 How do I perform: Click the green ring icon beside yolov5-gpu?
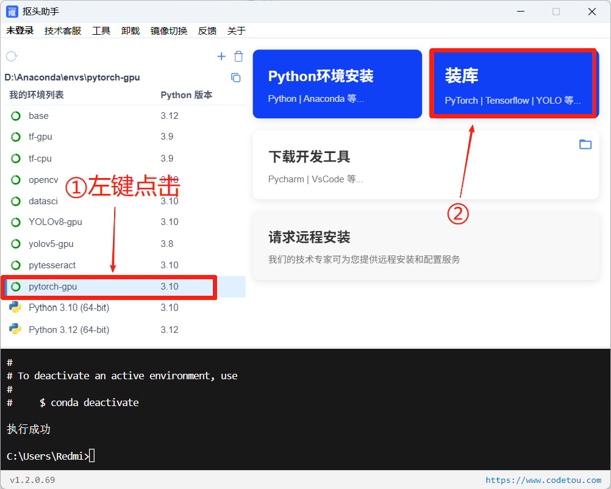pyautogui.click(x=16, y=244)
